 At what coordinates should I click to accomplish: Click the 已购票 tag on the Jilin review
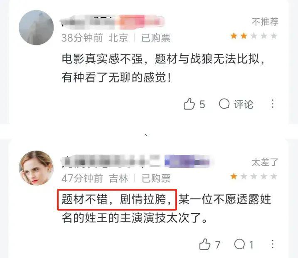(x=156, y=179)
